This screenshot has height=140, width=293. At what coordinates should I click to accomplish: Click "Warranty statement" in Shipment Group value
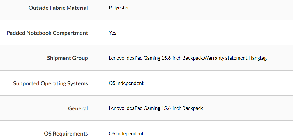click(x=226, y=58)
